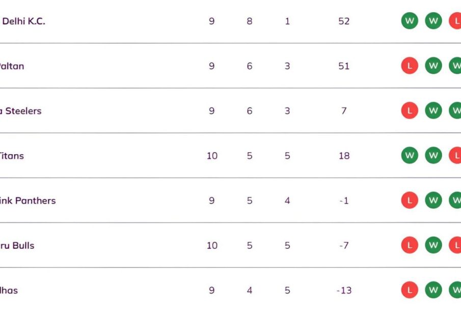Select the red L badge in the bottom row
The width and height of the screenshot is (461, 312).
pos(409,290)
